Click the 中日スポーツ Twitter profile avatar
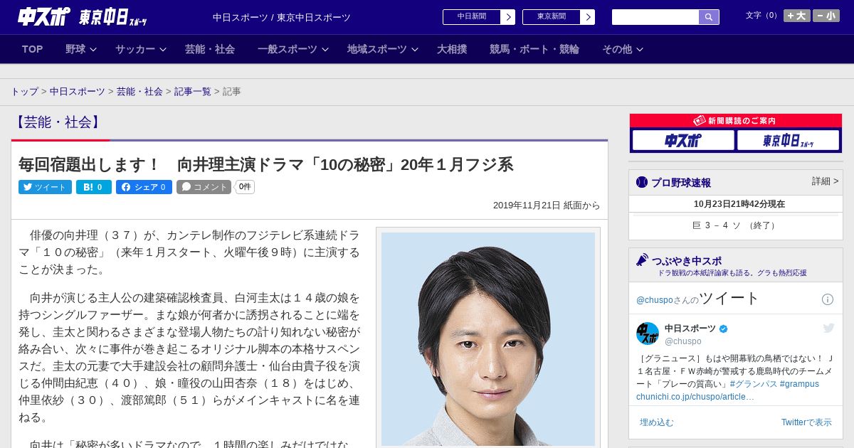The image size is (854, 448). pyautogui.click(x=648, y=334)
